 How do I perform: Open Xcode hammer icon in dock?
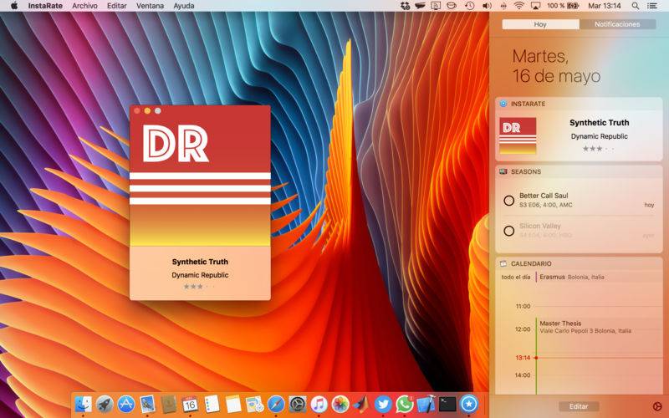pyautogui.click(x=426, y=404)
